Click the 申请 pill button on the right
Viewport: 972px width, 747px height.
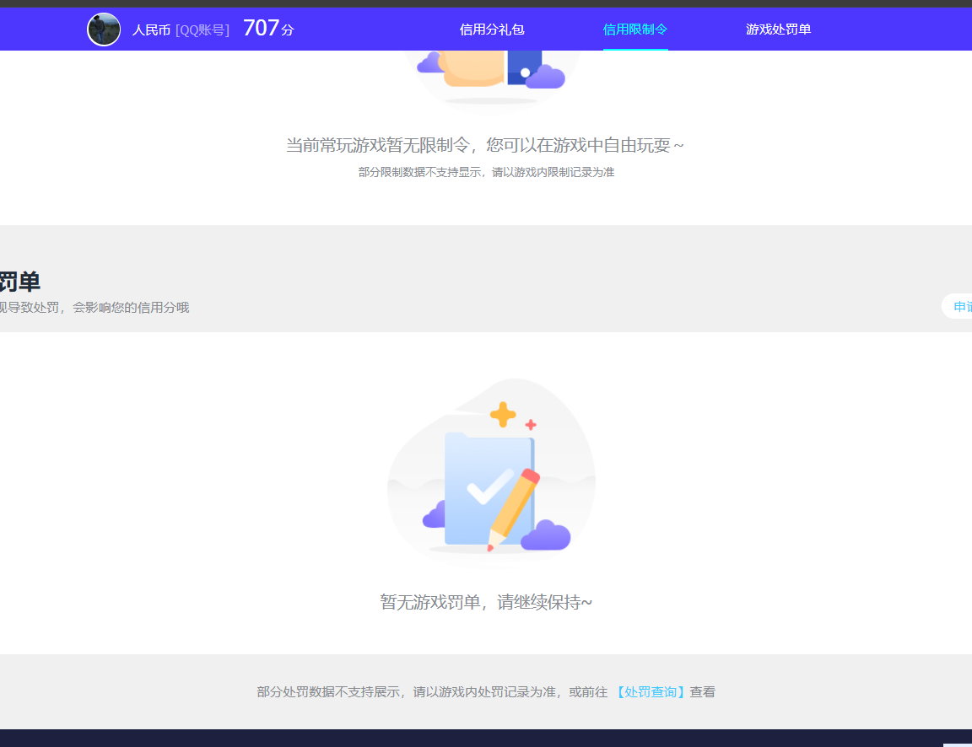tap(960, 306)
